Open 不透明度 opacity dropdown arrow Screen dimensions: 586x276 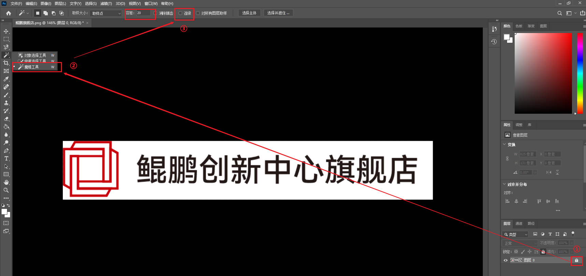pos(572,243)
